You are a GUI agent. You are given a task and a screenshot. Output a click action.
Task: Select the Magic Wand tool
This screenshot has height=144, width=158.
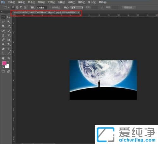(9, 22)
